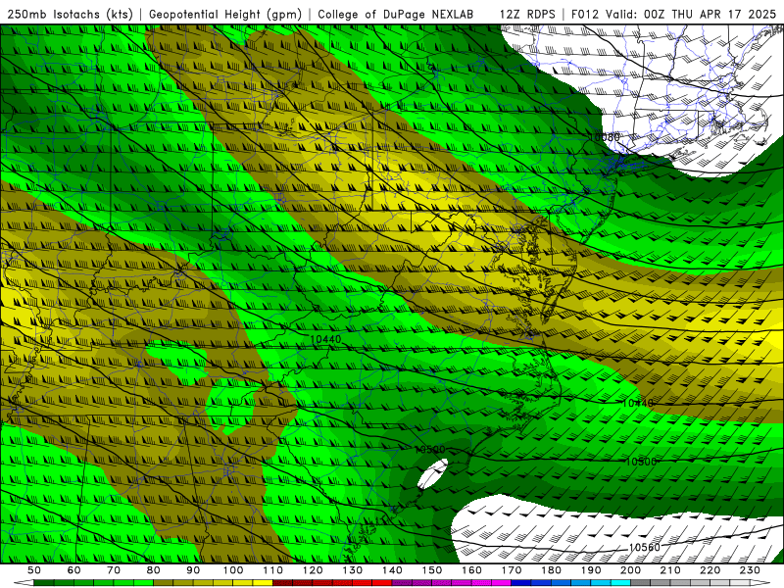Click the 200 value on the color scale

630,570
